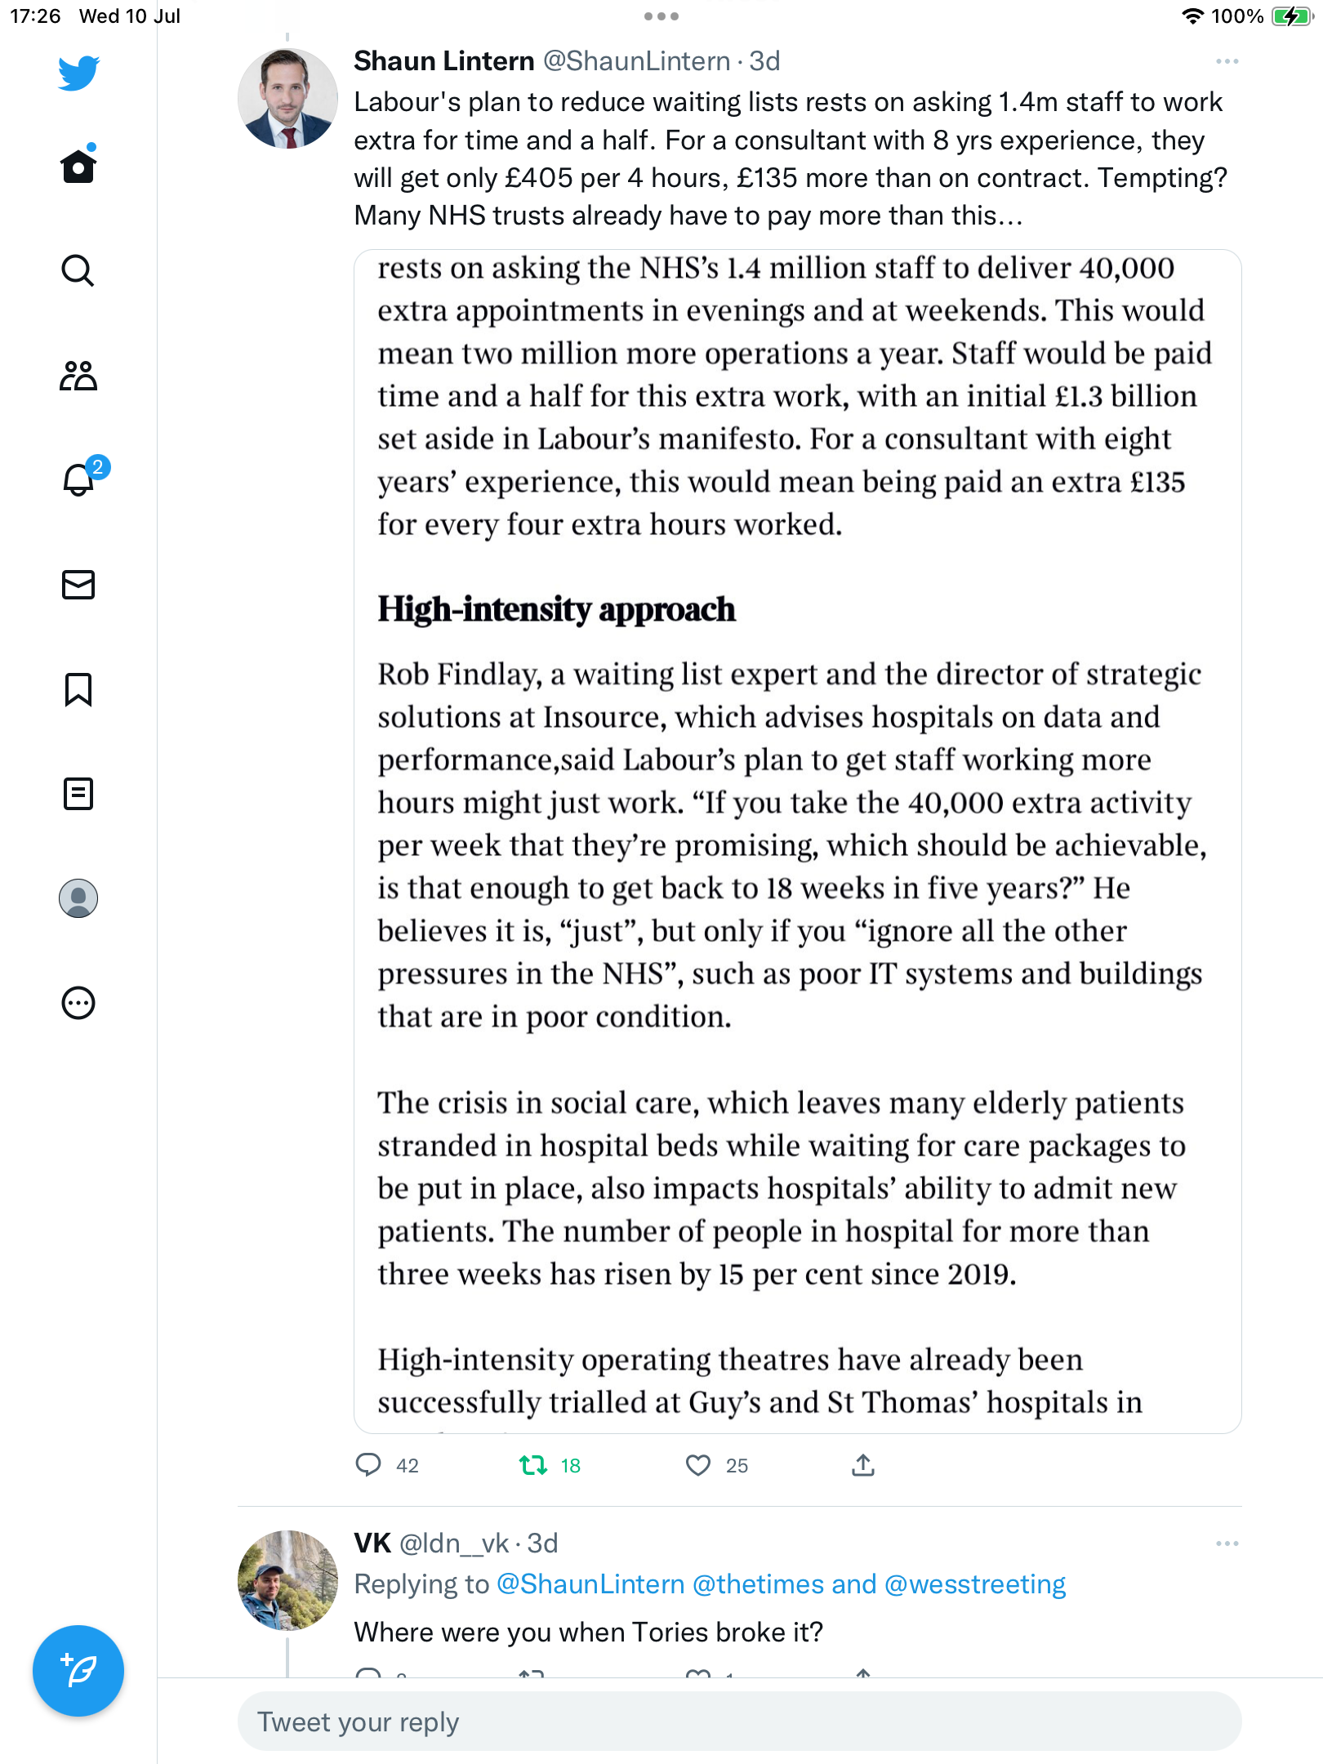Open the Search magnifier icon
This screenshot has height=1764, width=1323.
78,270
